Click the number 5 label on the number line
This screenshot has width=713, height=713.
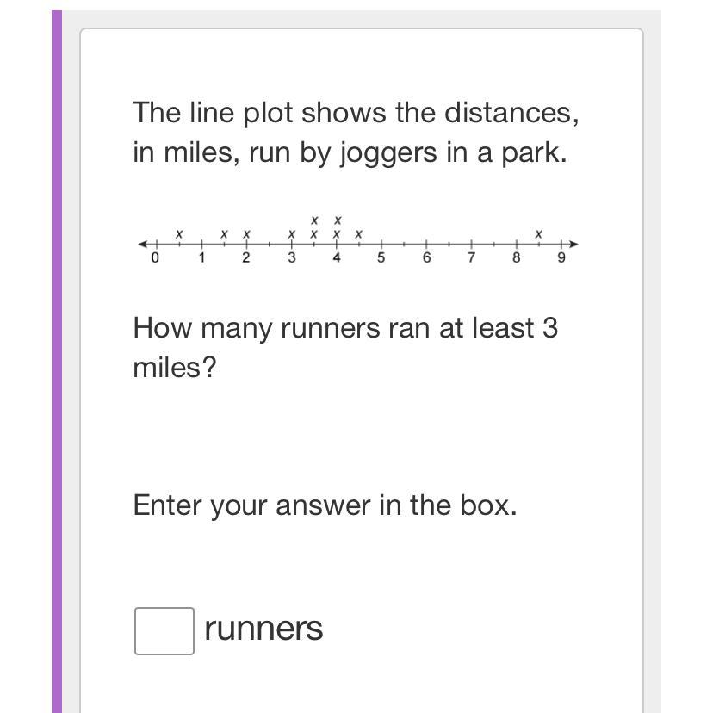pyautogui.click(x=381, y=257)
